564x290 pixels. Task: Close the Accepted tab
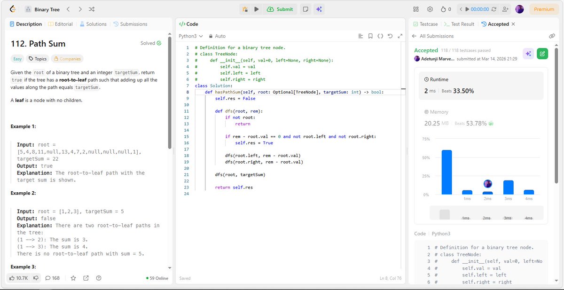[513, 24]
